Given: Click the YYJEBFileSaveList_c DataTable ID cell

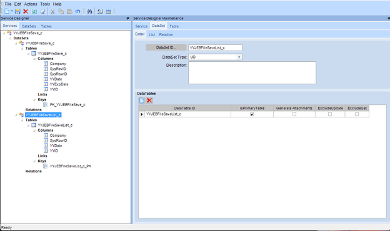Looking at the screenshot, I should (x=187, y=114).
